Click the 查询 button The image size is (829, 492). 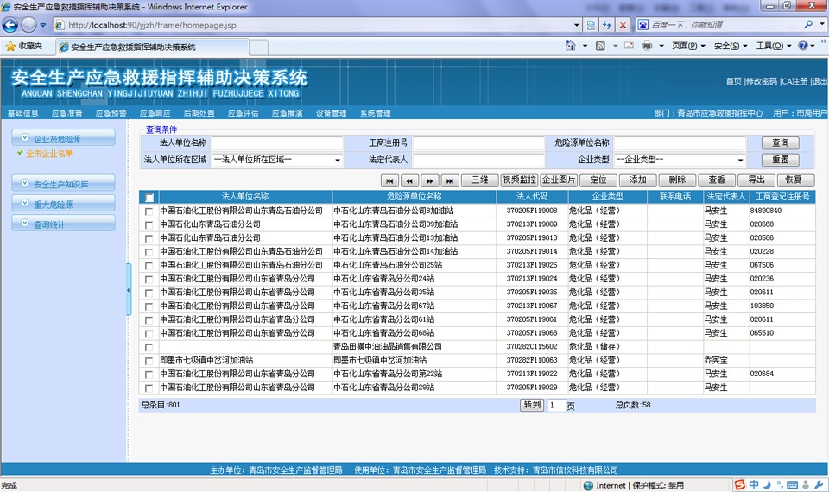pyautogui.click(x=780, y=143)
